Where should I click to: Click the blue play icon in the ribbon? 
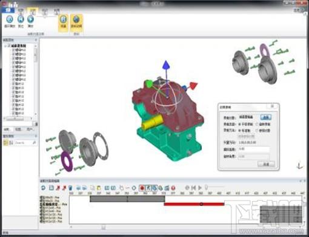(x=30, y=19)
